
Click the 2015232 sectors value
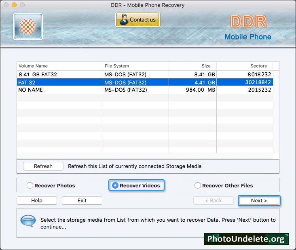(x=260, y=90)
